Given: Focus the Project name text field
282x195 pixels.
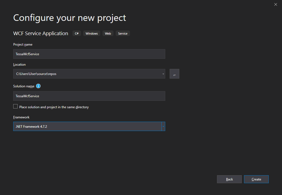Looking at the screenshot, I should pyautogui.click(x=89, y=54).
